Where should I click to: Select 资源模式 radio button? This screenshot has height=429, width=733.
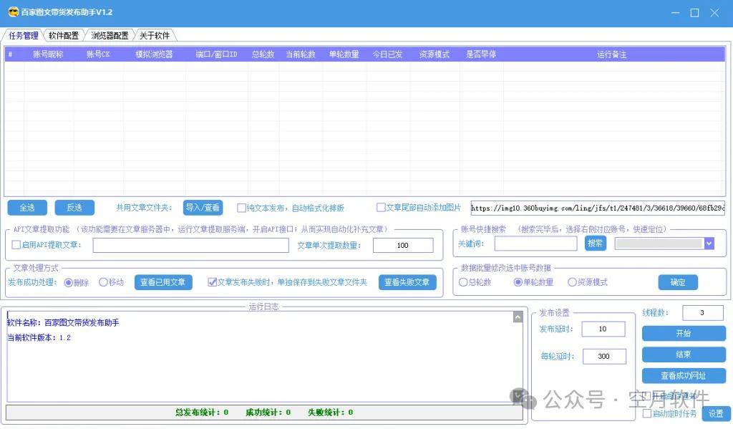click(572, 282)
